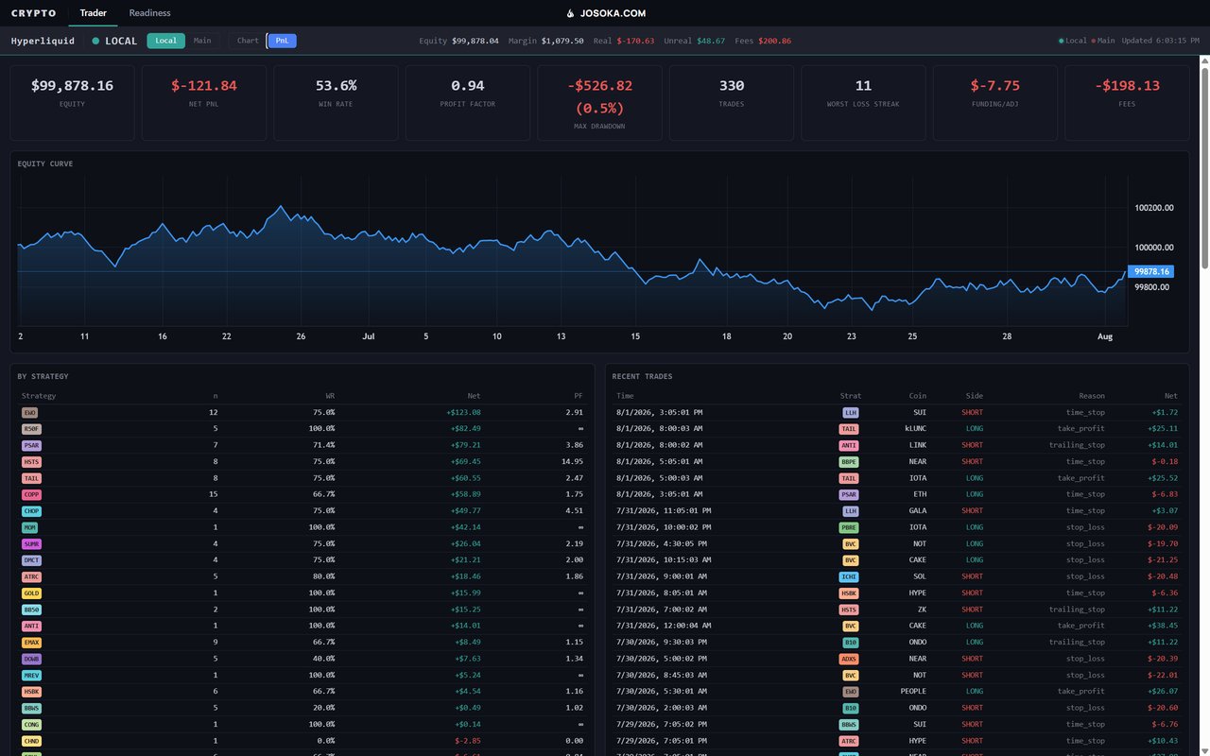Toggle the Chart view button

(248, 41)
